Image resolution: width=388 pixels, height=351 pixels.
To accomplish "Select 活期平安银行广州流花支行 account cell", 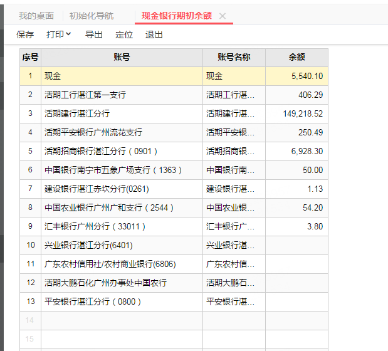I will click(x=122, y=132).
